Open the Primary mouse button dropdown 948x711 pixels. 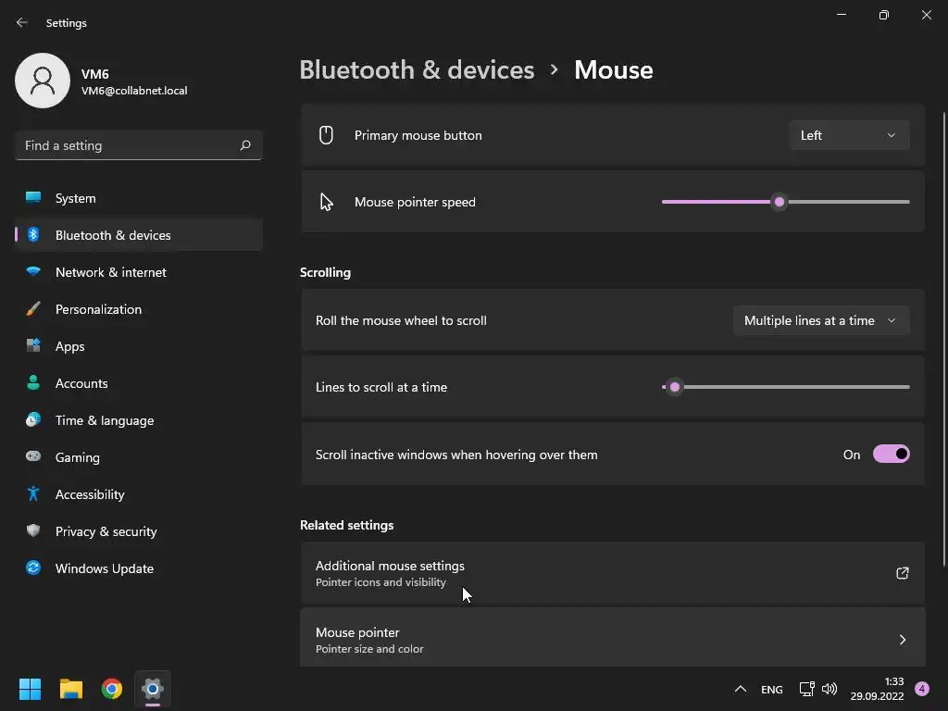point(849,135)
